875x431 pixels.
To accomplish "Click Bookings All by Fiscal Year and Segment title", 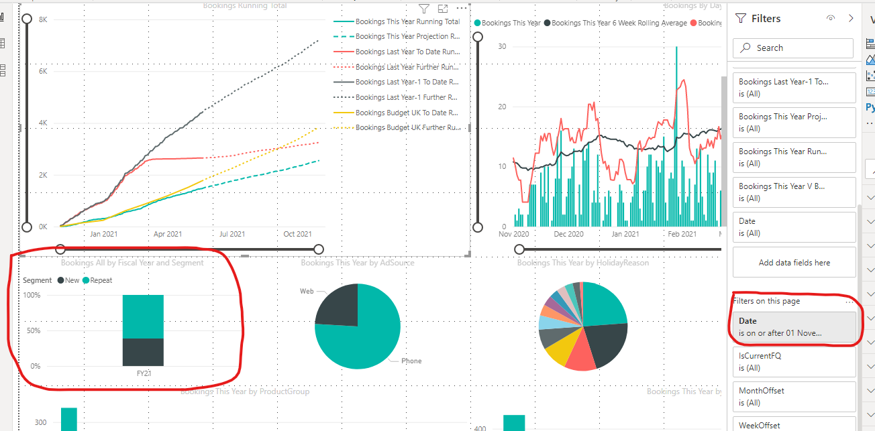I will coord(132,263).
